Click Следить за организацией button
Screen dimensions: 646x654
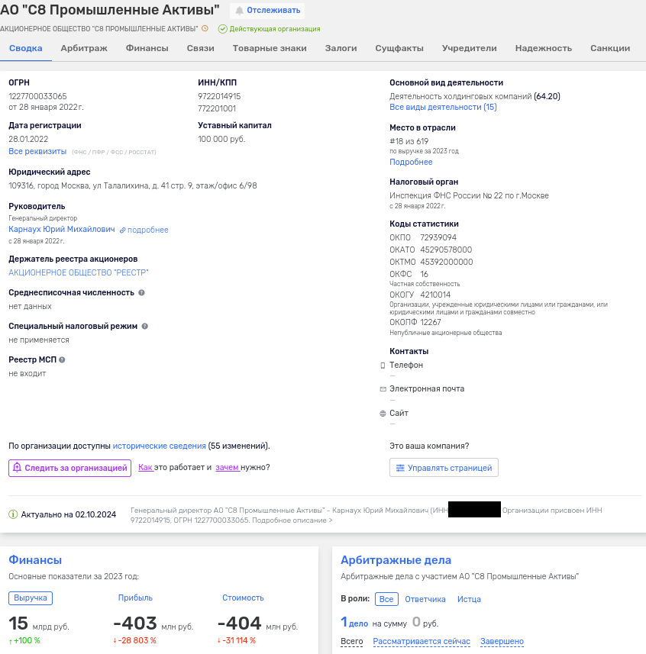click(69, 468)
